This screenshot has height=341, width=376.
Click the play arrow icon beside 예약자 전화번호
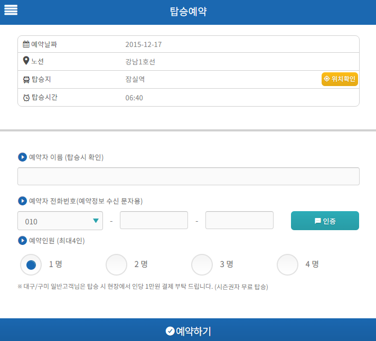(x=23, y=201)
